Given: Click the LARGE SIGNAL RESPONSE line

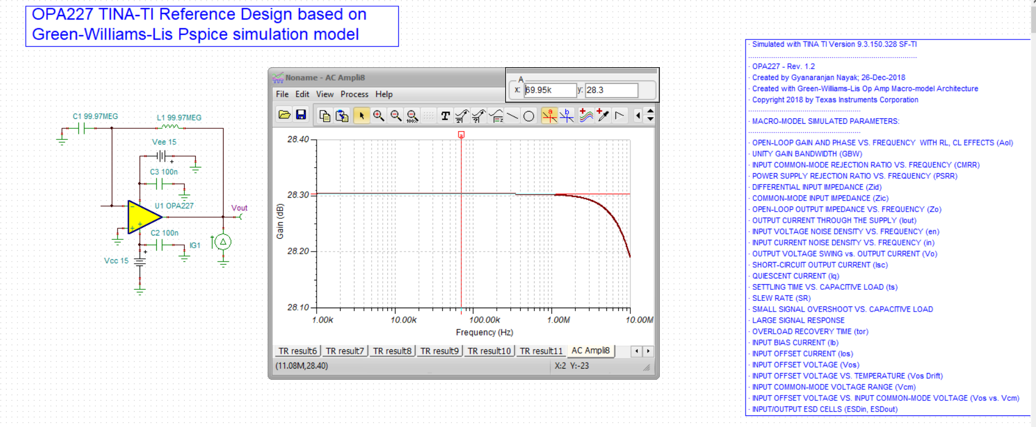Looking at the screenshot, I should point(798,320).
